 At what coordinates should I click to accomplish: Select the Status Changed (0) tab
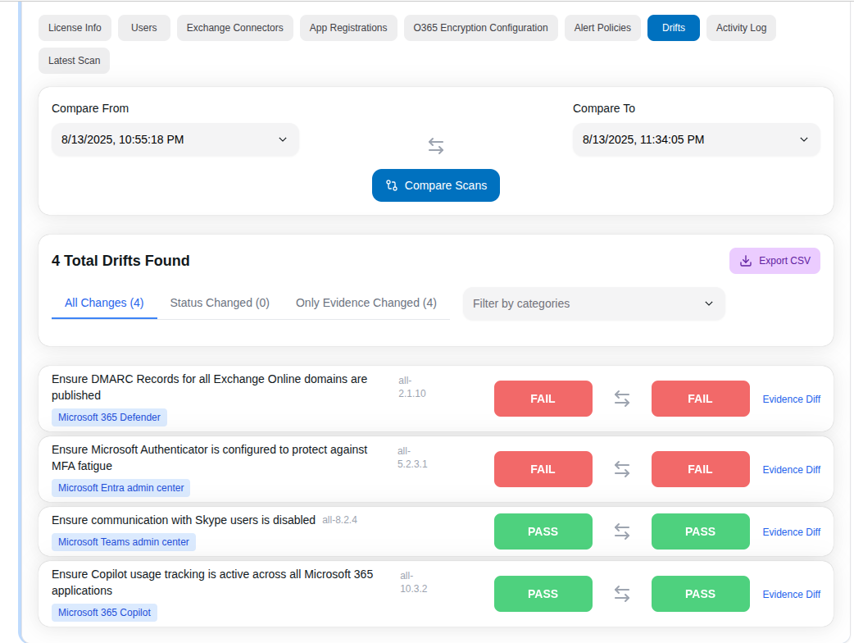(220, 303)
